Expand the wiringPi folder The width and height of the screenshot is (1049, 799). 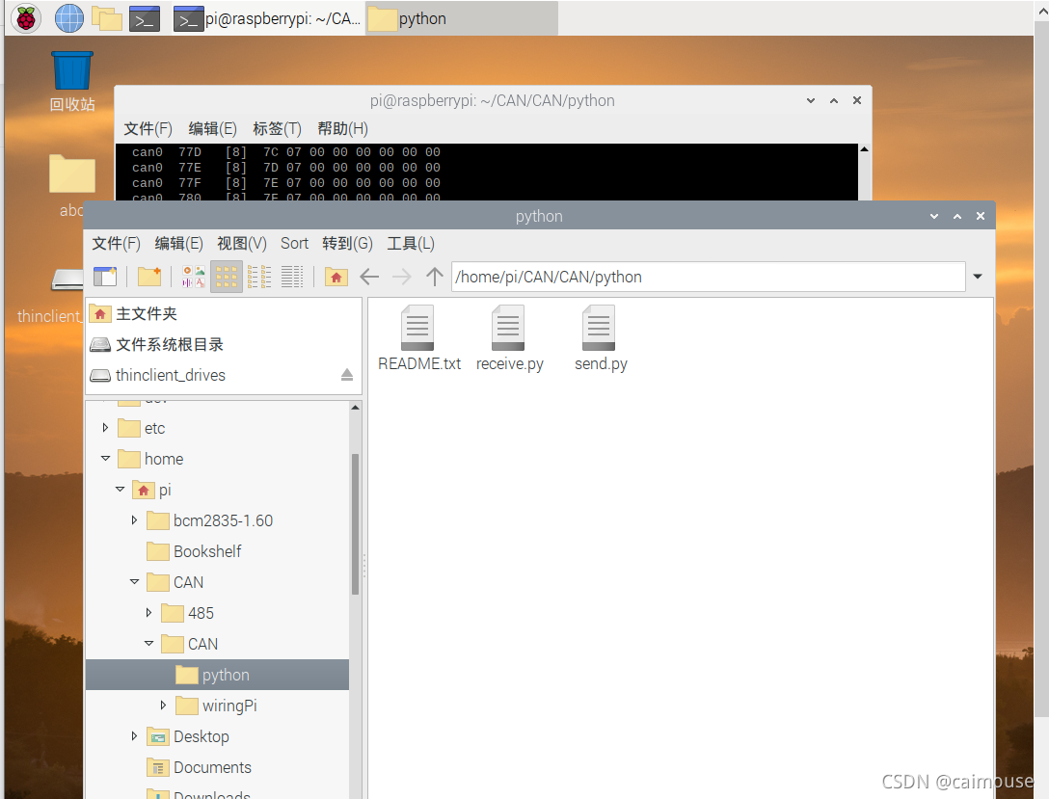tap(163, 705)
